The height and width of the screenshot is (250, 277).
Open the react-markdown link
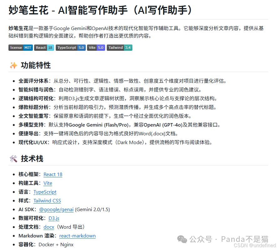click(x=77, y=236)
